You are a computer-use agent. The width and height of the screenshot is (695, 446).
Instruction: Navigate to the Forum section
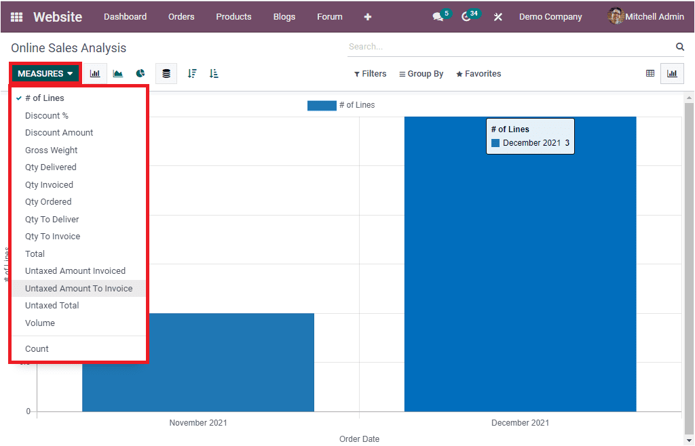click(329, 16)
